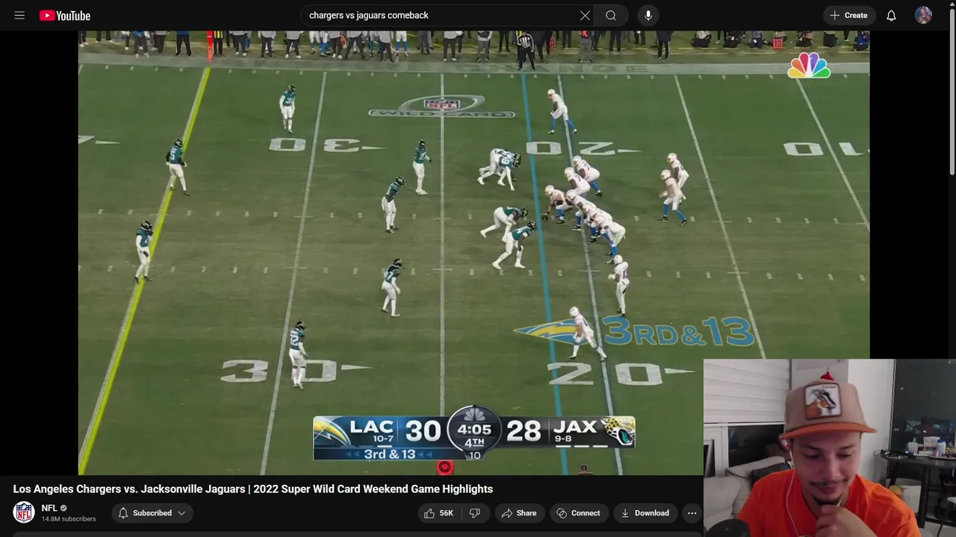
Task: Click the 14.8M subscribers text
Action: tap(69, 519)
